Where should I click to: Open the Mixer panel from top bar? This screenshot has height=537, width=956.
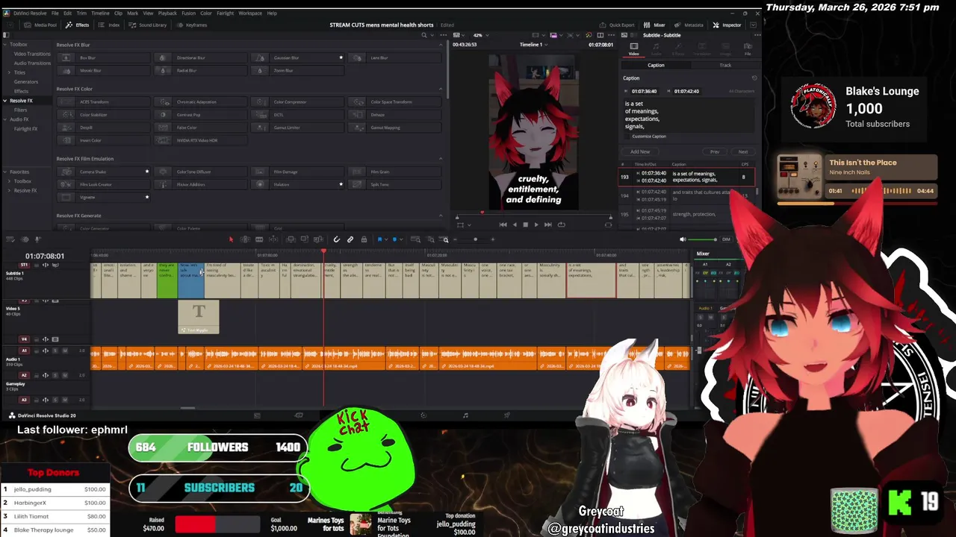[654, 25]
